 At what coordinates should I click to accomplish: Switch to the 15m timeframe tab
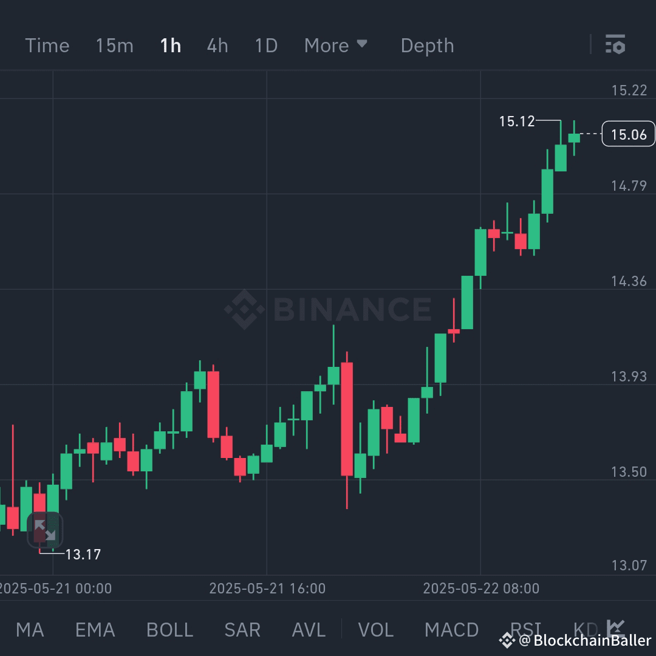point(114,45)
